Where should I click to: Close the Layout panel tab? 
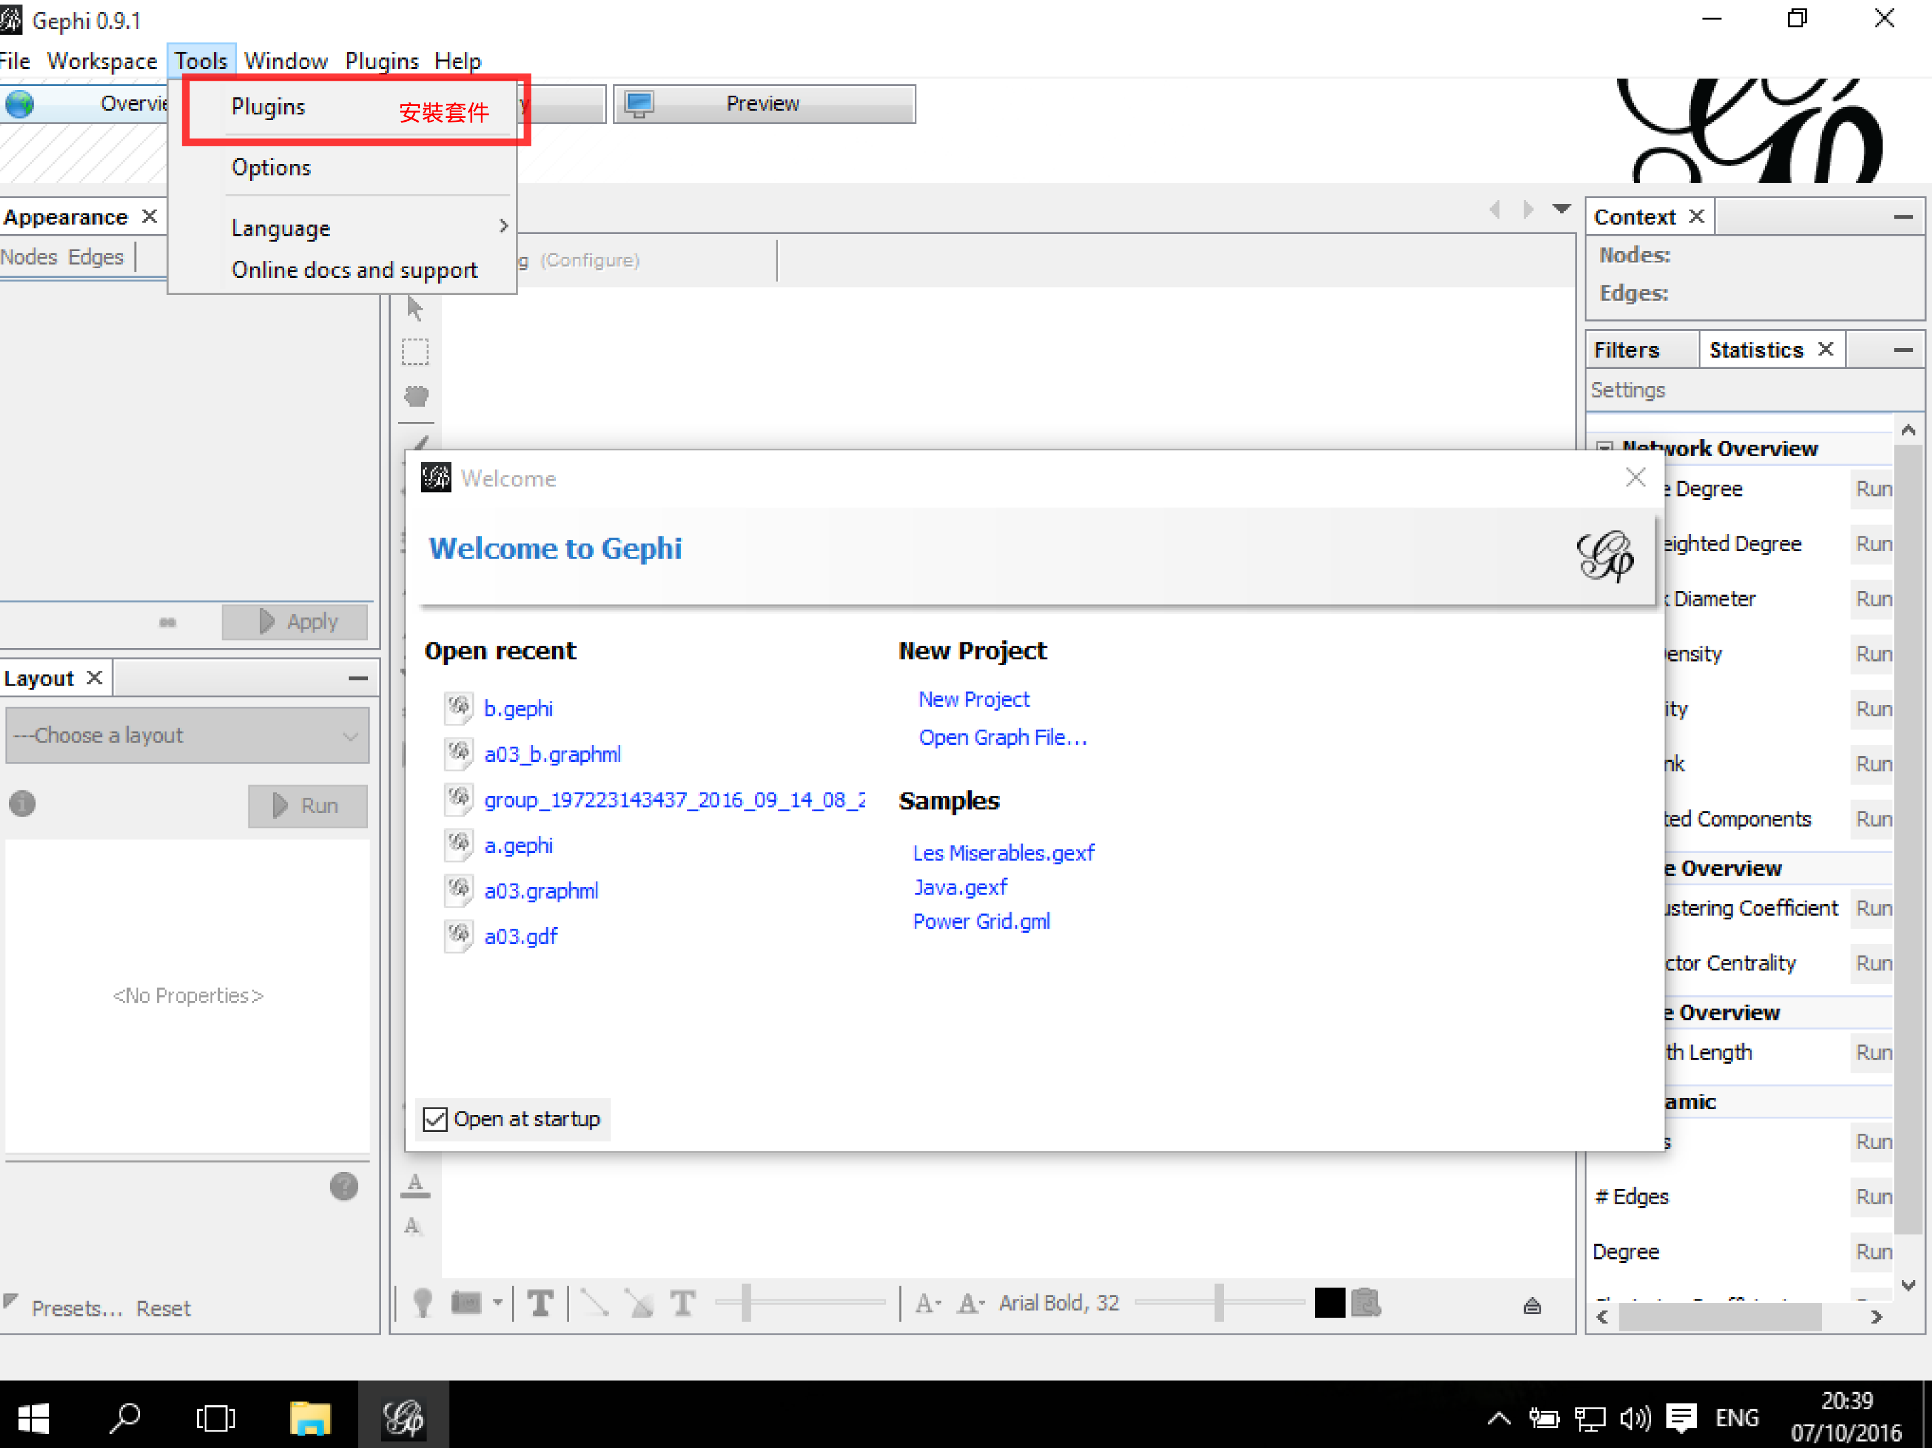pos(95,678)
